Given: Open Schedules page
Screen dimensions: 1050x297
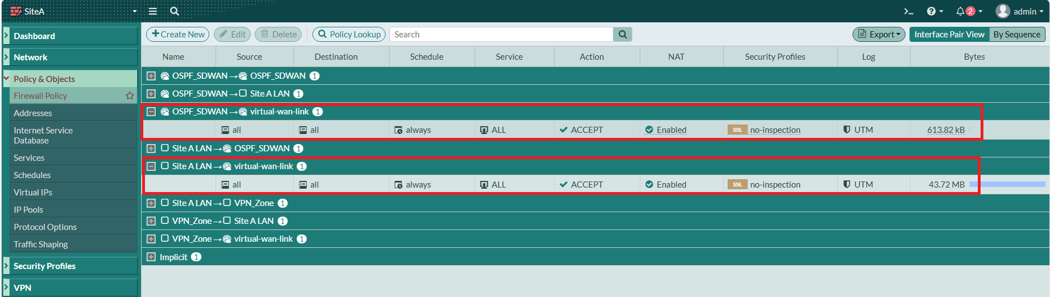Looking at the screenshot, I should (x=73, y=175).
